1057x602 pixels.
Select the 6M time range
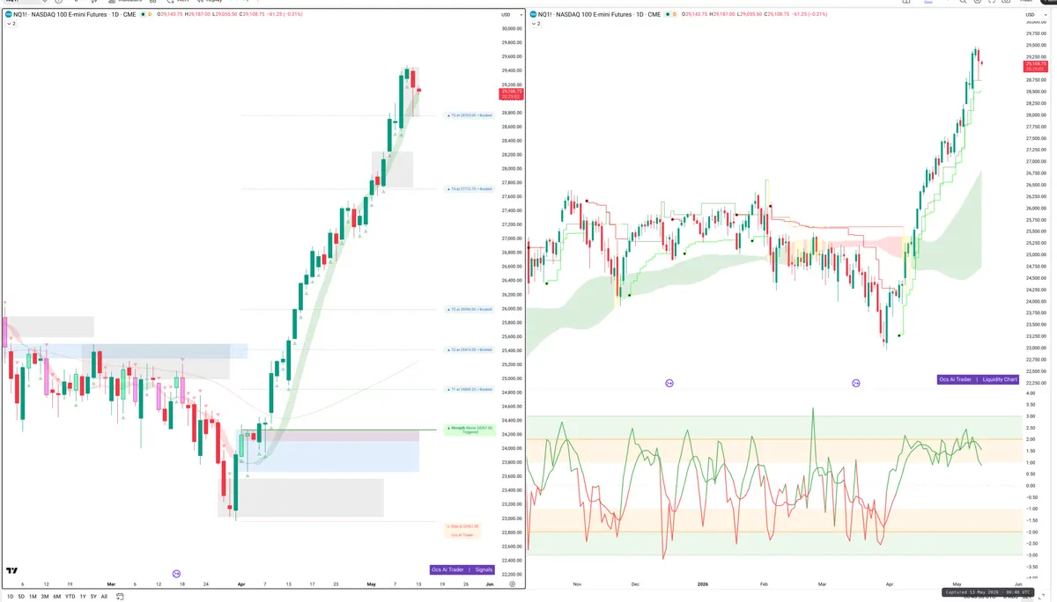(x=56, y=596)
